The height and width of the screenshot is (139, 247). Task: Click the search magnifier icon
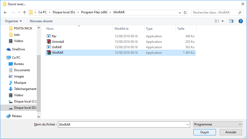pyautogui.click(x=240, y=13)
